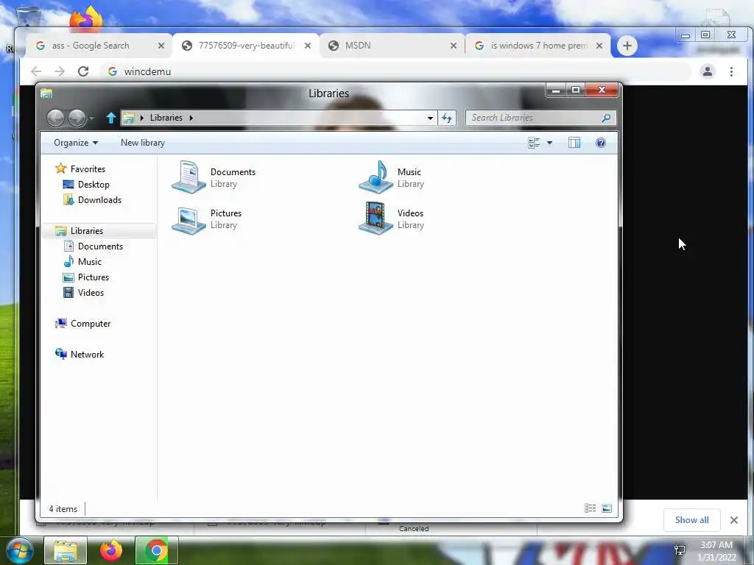Screen dimensions: 754x565
Task: Select Favorites in the navigation pane
Action: coord(88,169)
